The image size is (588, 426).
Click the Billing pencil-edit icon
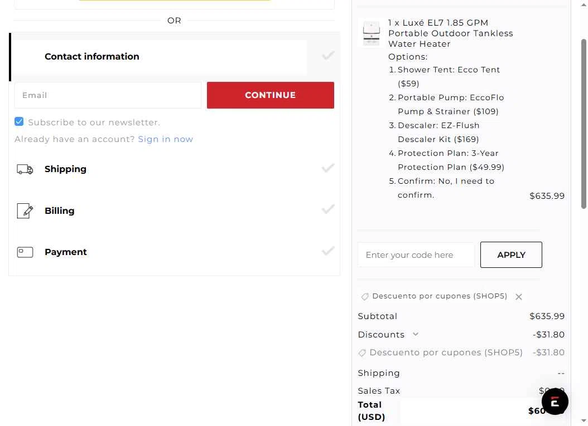(25, 210)
